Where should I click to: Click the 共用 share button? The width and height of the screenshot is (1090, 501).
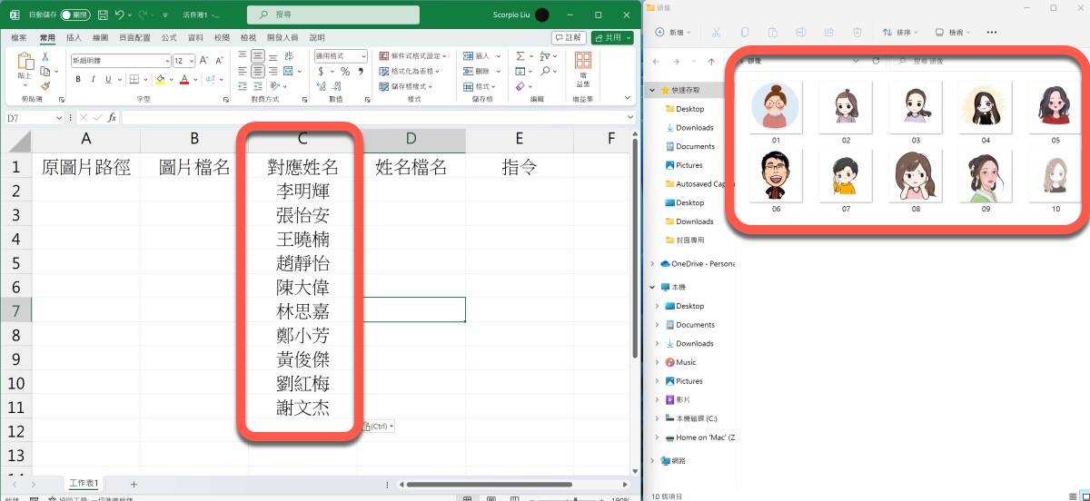coord(612,38)
